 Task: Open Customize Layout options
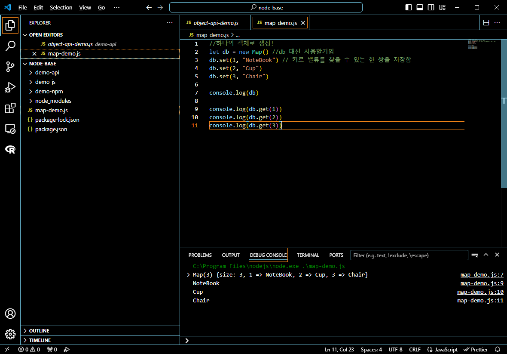(x=442, y=7)
